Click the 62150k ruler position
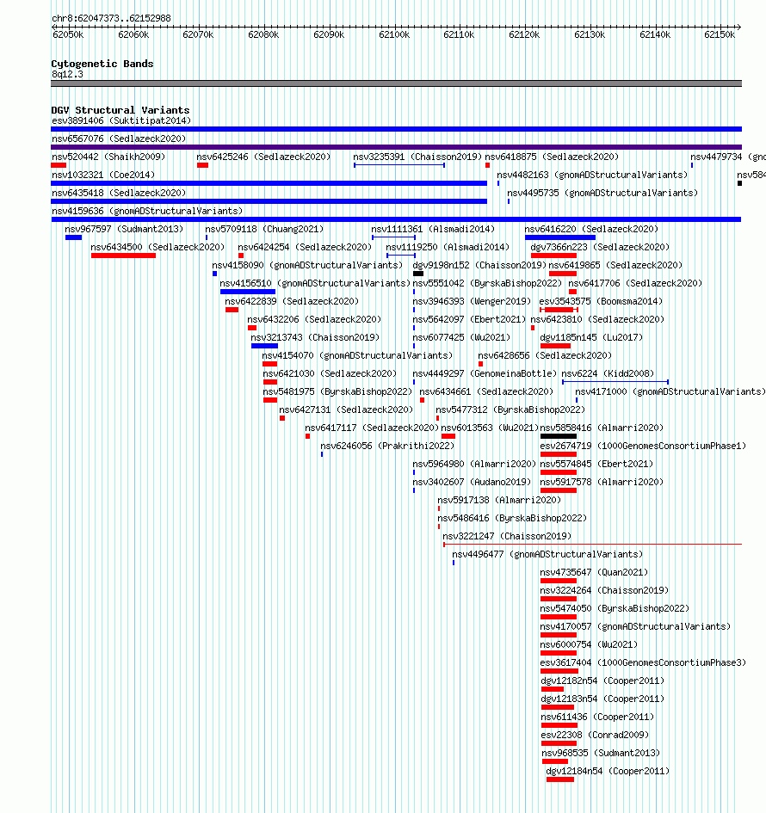This screenshot has height=813, width=766. [x=720, y=34]
